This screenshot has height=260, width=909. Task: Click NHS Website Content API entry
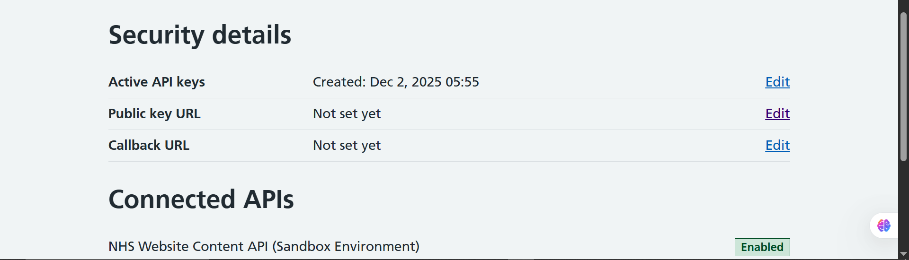click(264, 247)
